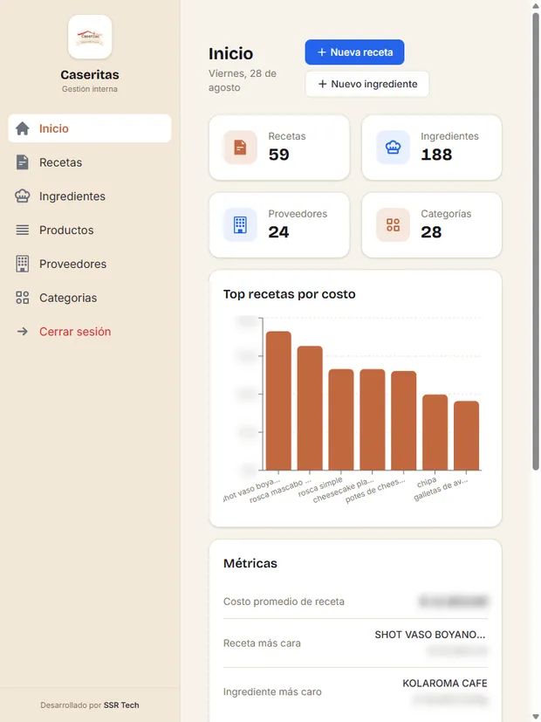Open Ingredientes in the sidebar
This screenshot has height=722, width=541.
90,196
